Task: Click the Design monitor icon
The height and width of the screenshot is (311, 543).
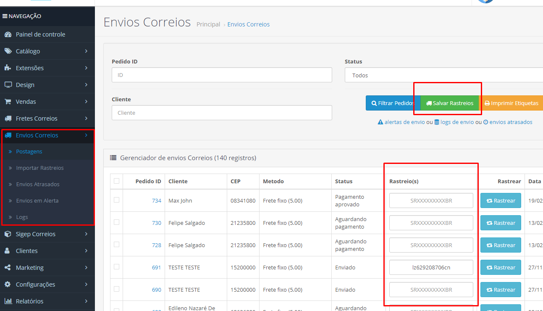Action: 8,85
